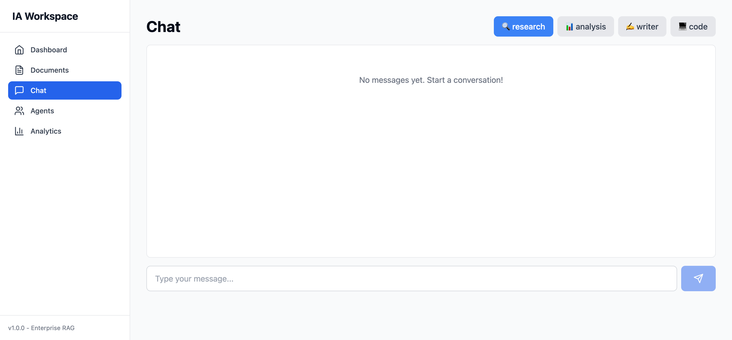Viewport: 732px width, 340px height.
Task: Click the writing hand emoji on writer
Action: coord(630,26)
